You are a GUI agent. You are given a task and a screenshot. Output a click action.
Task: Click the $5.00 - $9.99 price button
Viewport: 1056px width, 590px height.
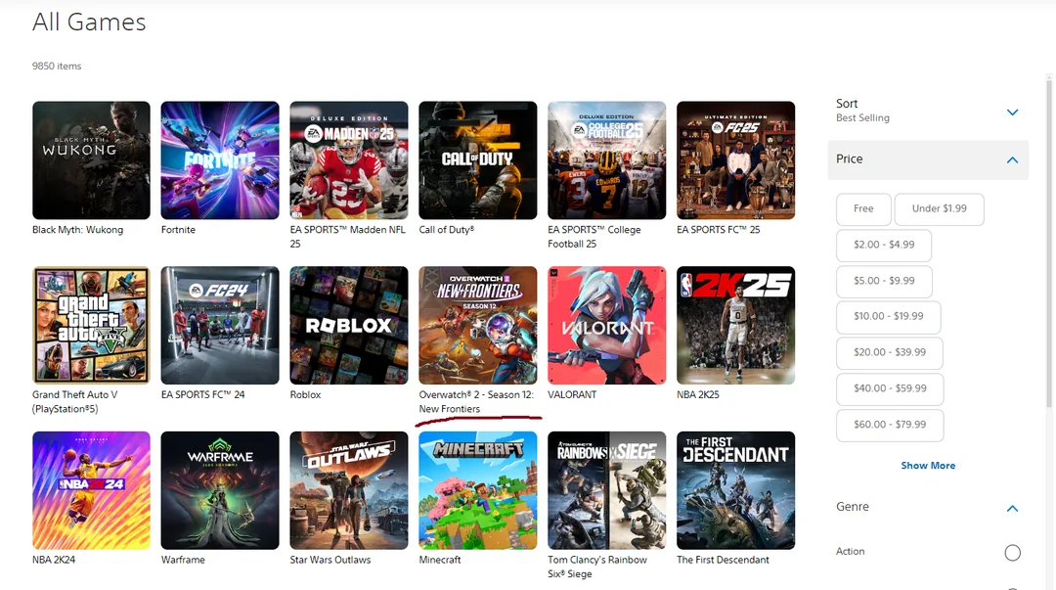point(884,281)
